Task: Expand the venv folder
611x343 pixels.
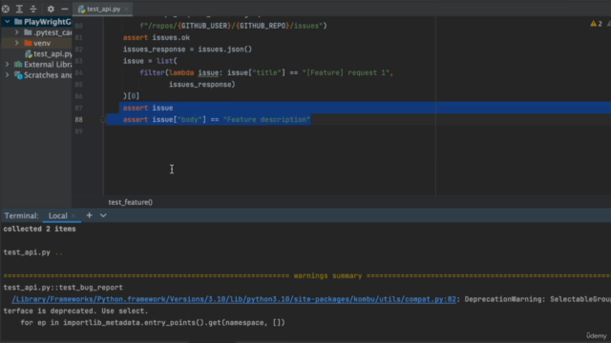Action: [17, 43]
